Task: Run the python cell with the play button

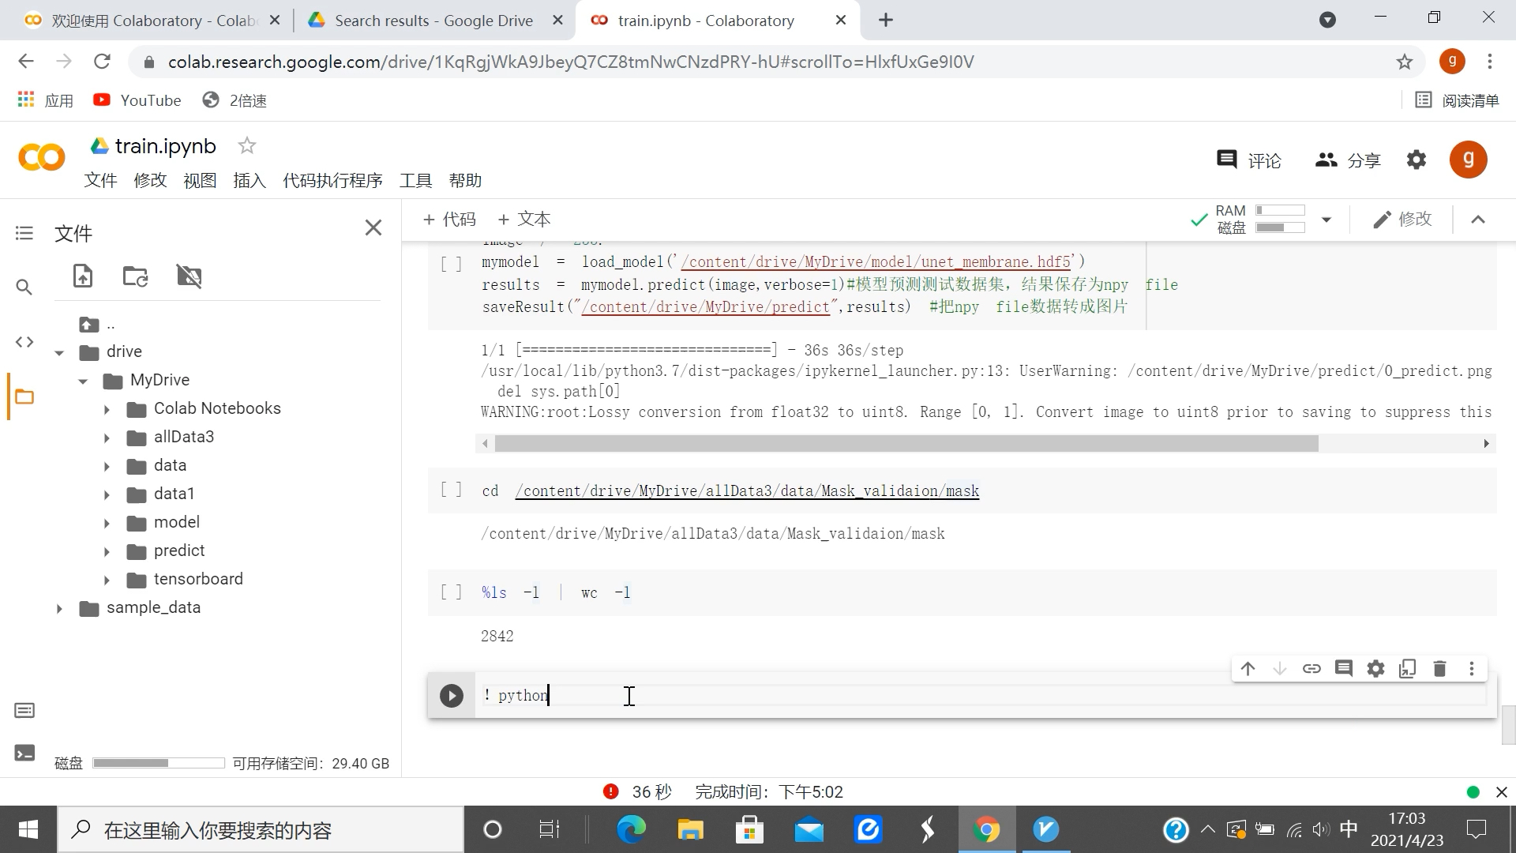Action: coord(451,695)
